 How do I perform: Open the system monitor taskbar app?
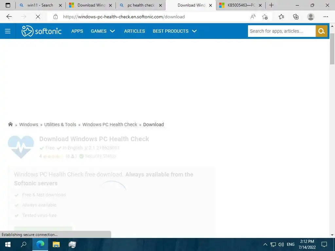click(x=72, y=244)
